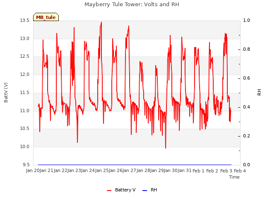The width and height of the screenshot is (265, 198).
Task: Click the Jan 20 tick label
Action: (x=33, y=171)
